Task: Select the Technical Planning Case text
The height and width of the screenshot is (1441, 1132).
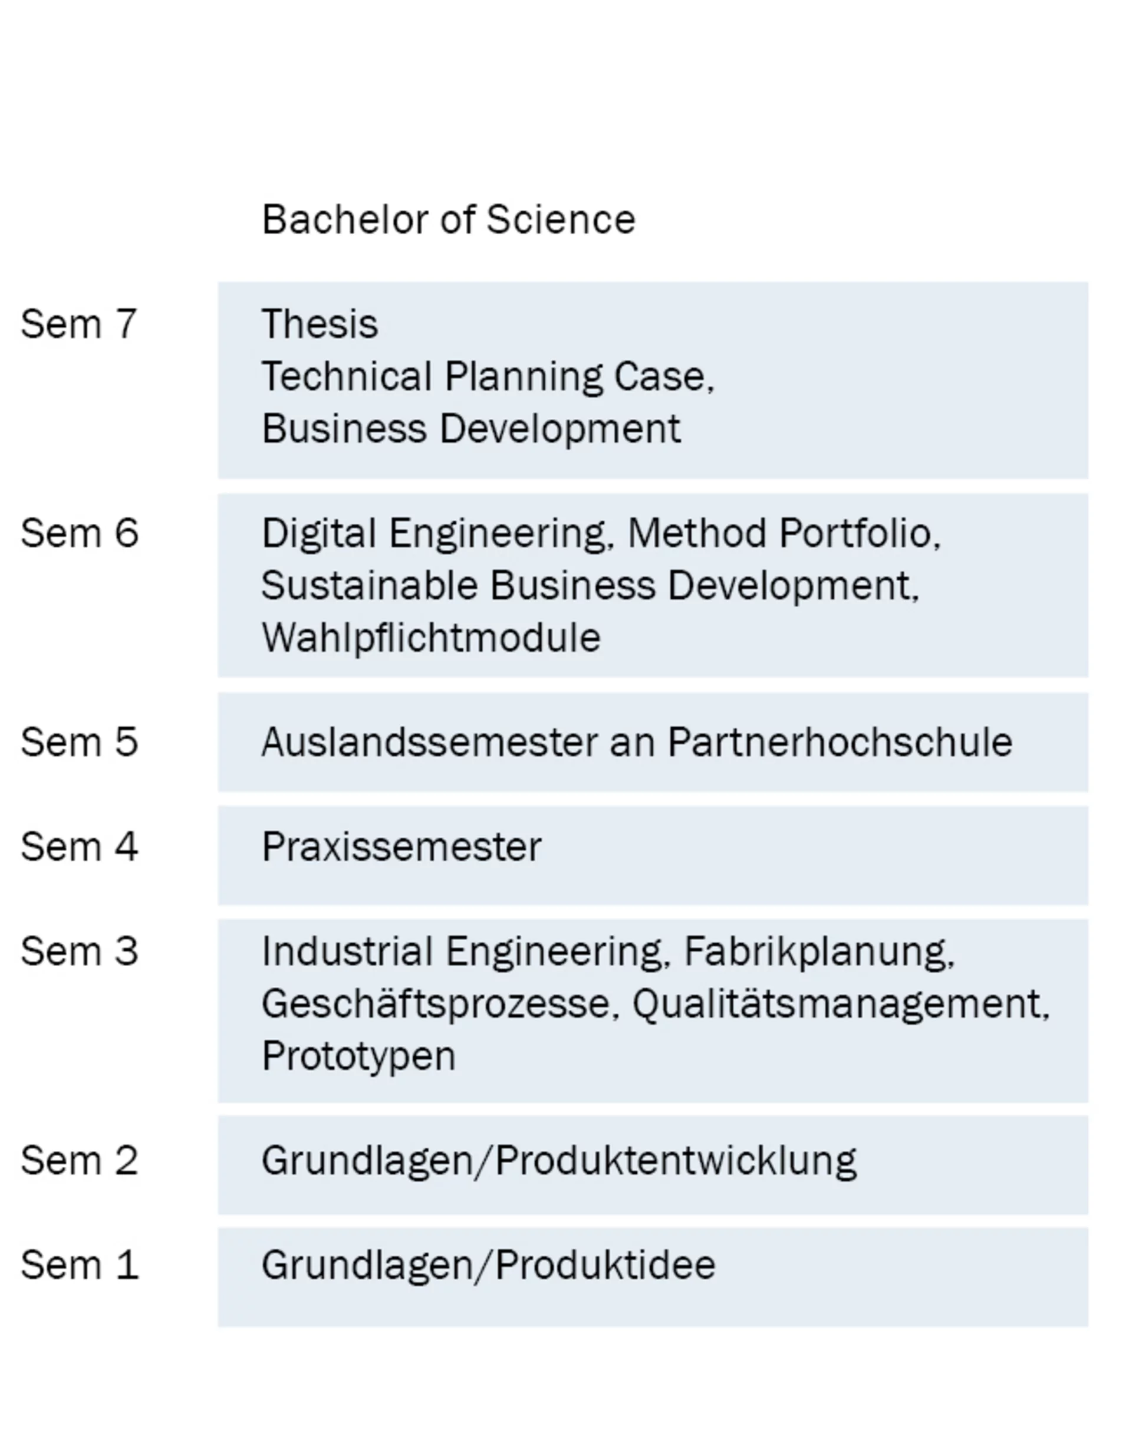Action: (x=487, y=377)
